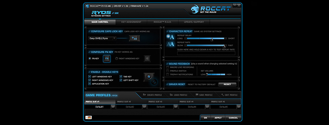Click the repeat rate test input field

click(x=206, y=53)
